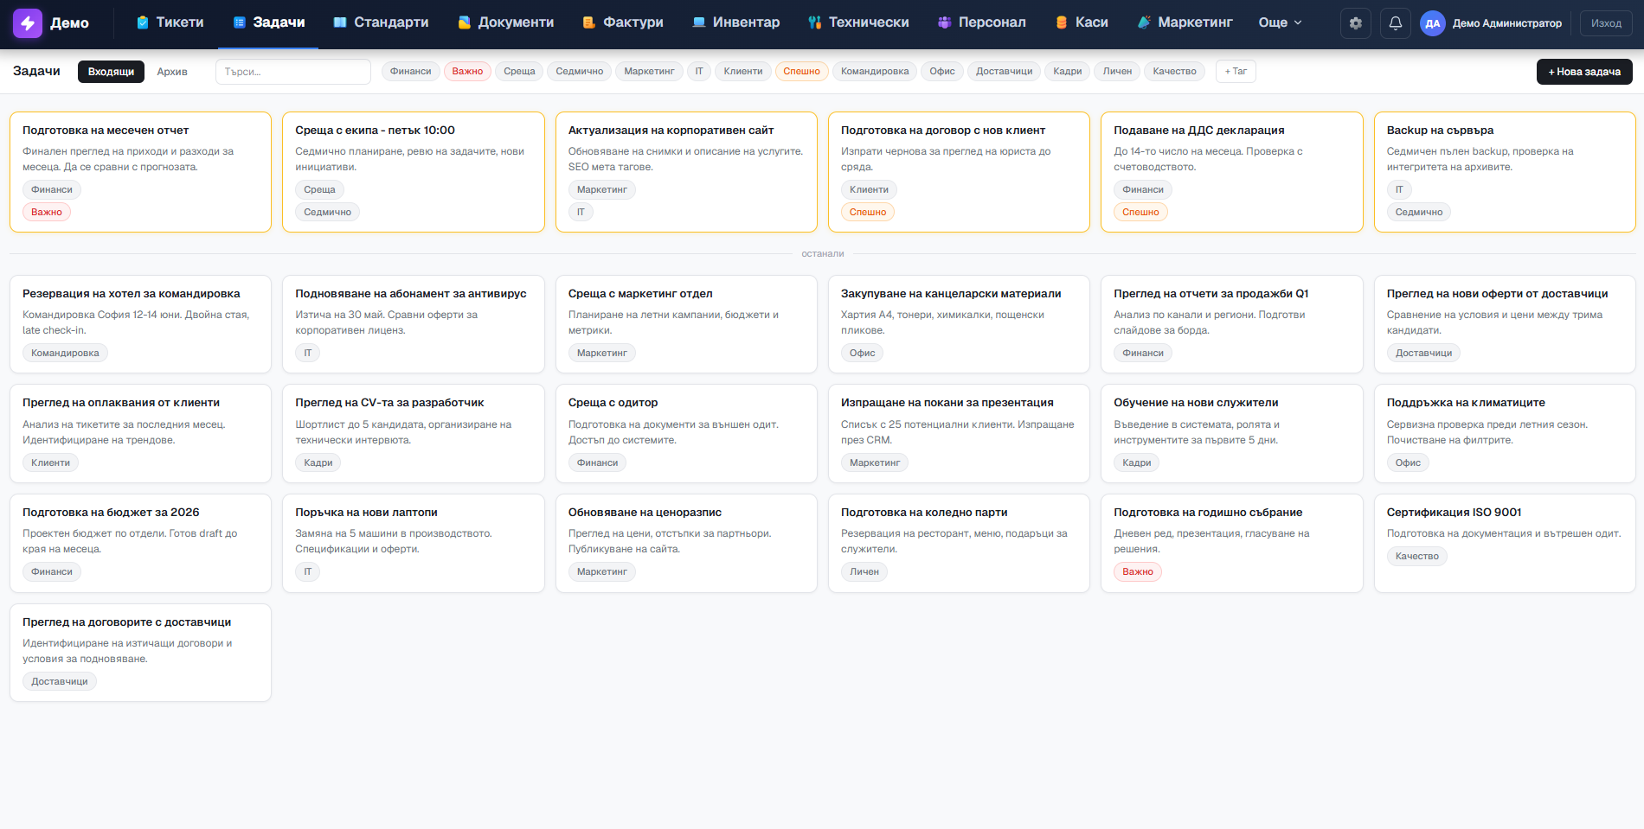This screenshot has height=829, width=1644.
Task: Click the Технически tools icon
Action: [x=815, y=22]
